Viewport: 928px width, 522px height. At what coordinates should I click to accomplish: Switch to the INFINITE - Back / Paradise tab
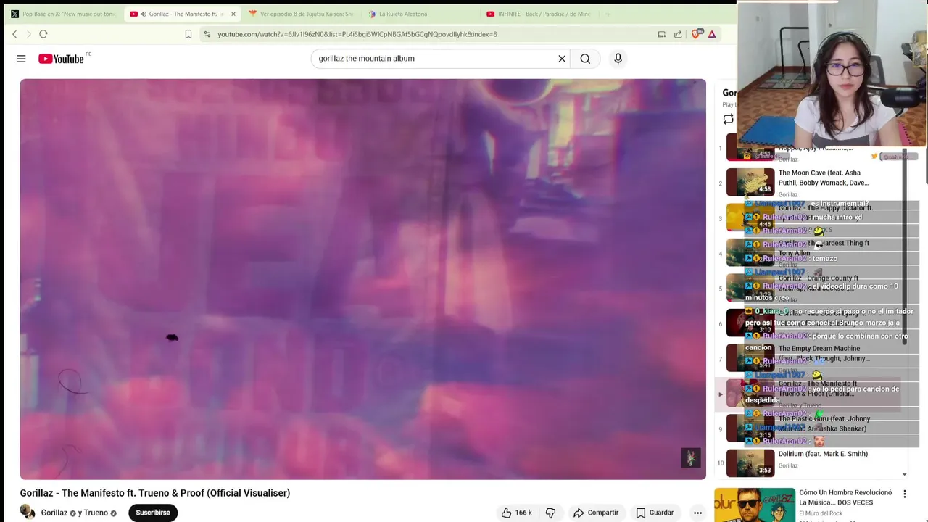pos(540,14)
